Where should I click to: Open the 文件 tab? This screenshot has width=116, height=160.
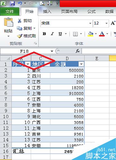[10, 12]
